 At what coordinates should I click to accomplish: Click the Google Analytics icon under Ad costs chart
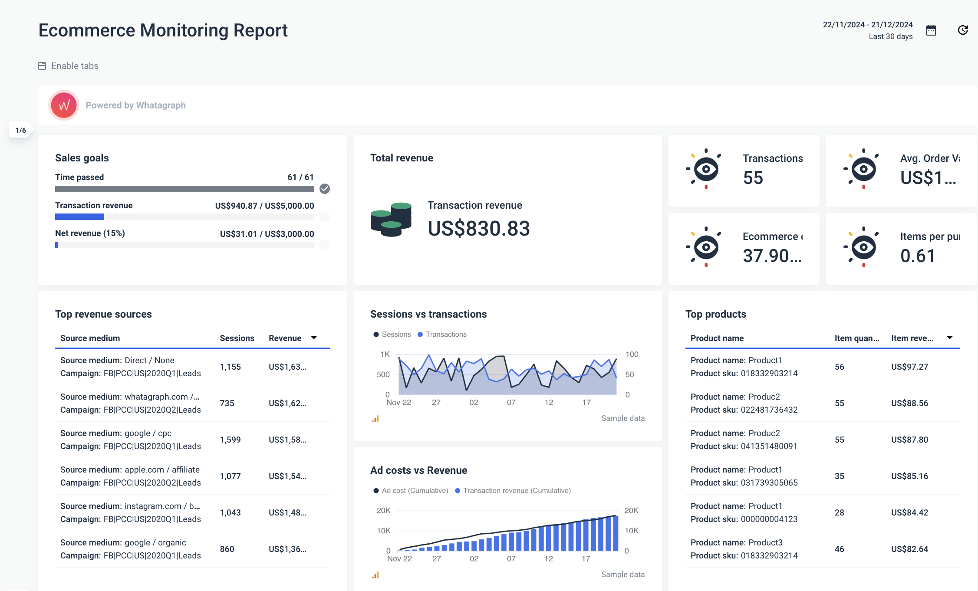(x=375, y=575)
